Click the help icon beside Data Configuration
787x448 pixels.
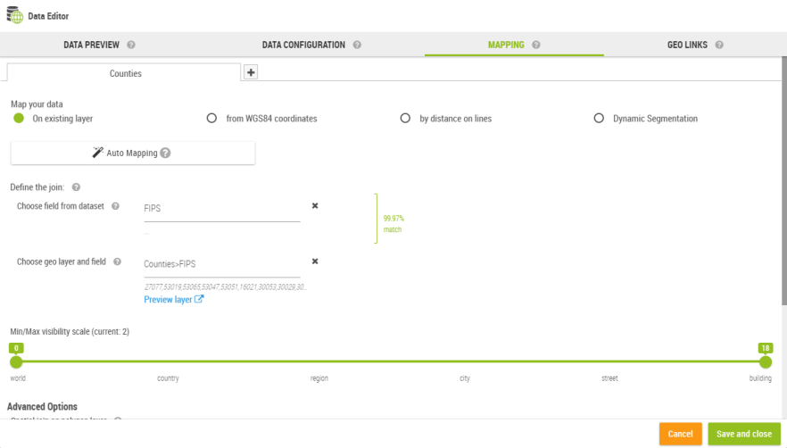(357, 45)
